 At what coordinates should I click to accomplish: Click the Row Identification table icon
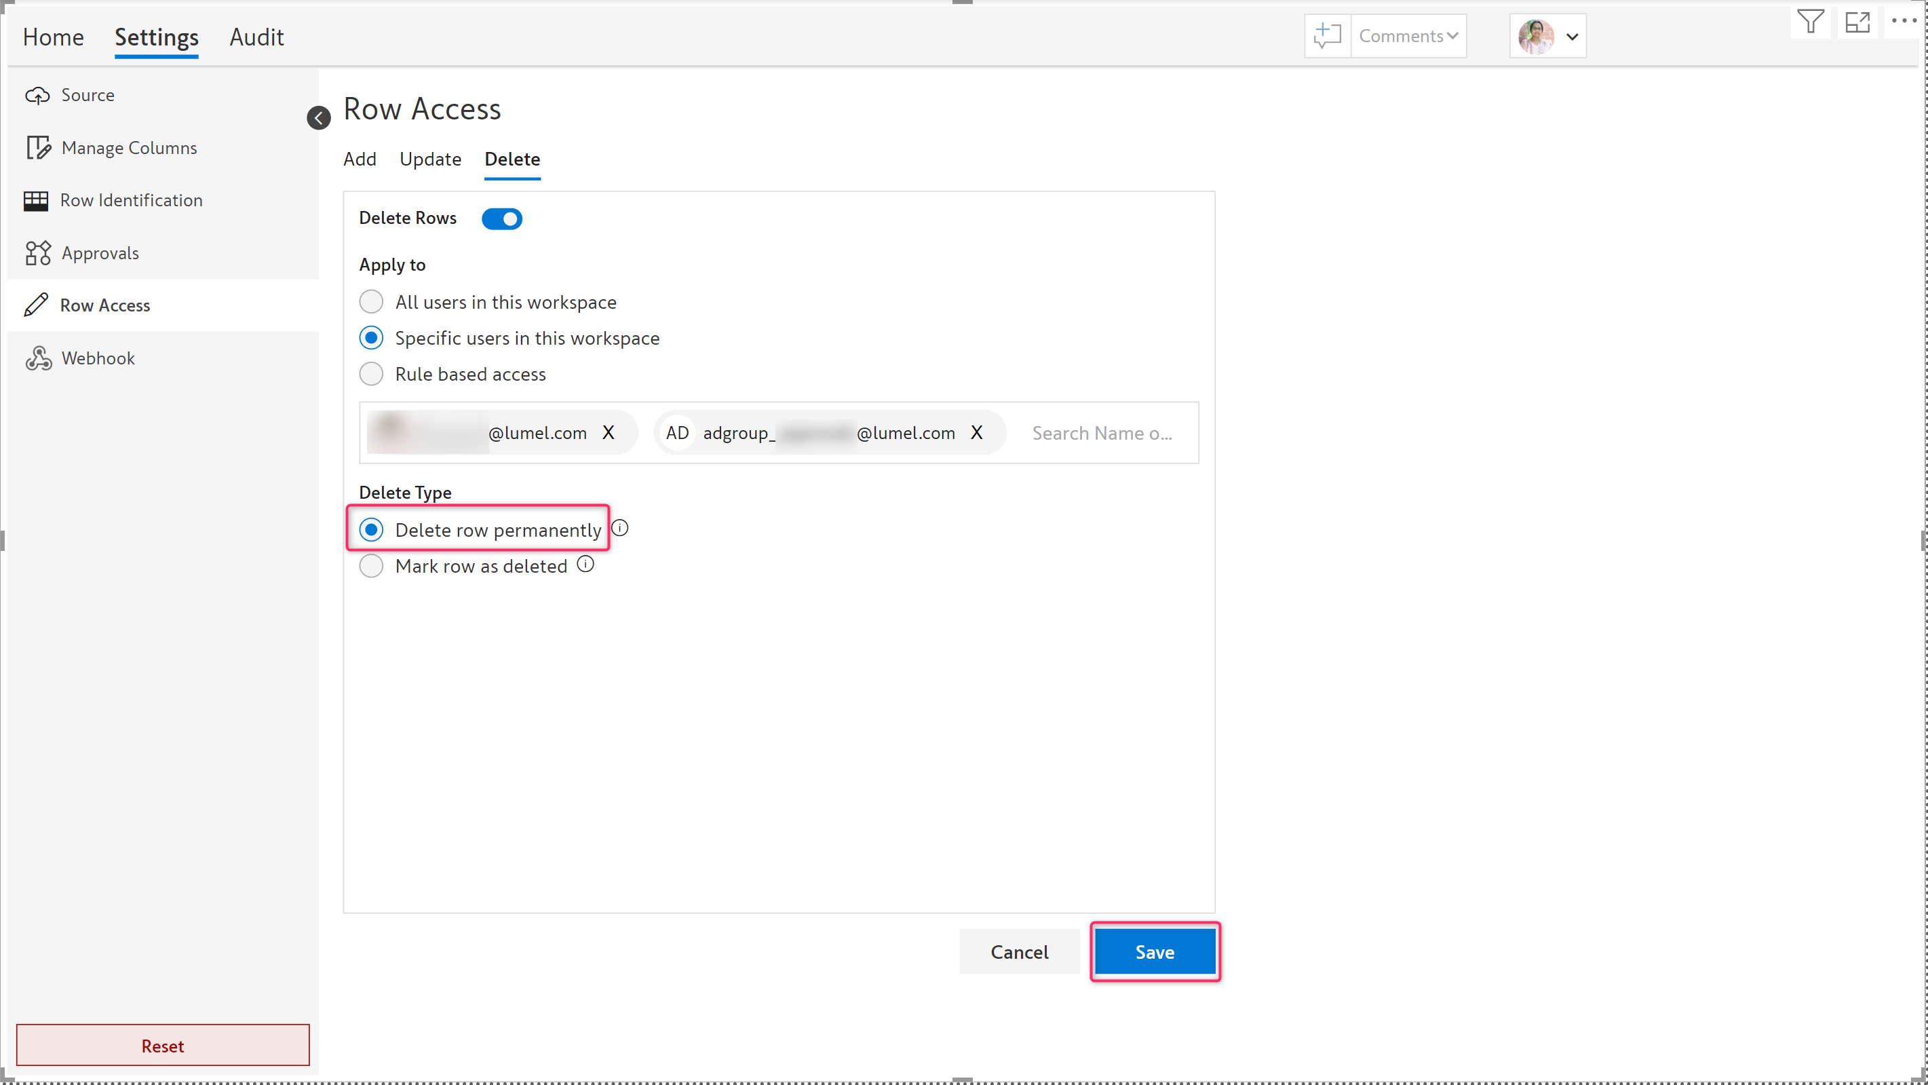point(36,201)
